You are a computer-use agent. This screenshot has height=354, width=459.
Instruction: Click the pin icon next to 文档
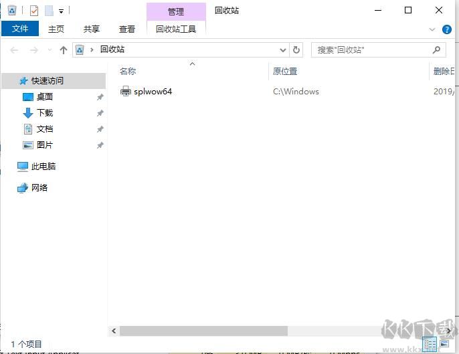pos(100,129)
